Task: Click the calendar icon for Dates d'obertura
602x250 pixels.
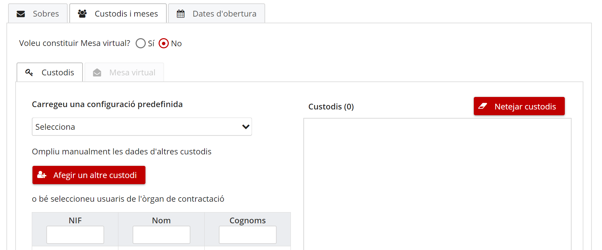Action: click(181, 14)
